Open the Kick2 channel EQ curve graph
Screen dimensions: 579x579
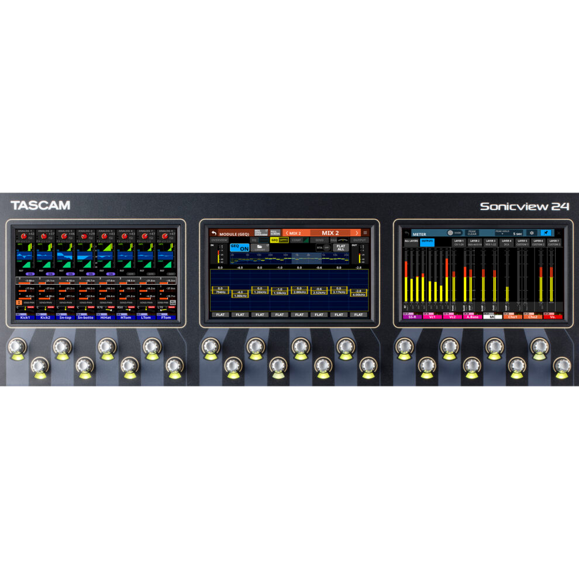coord(46,256)
